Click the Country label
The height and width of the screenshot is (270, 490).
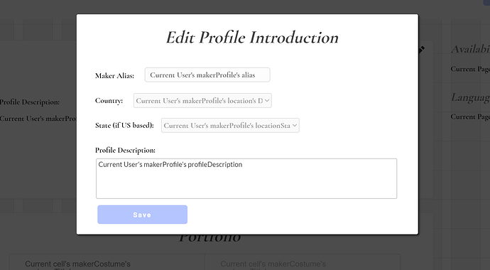coord(109,101)
